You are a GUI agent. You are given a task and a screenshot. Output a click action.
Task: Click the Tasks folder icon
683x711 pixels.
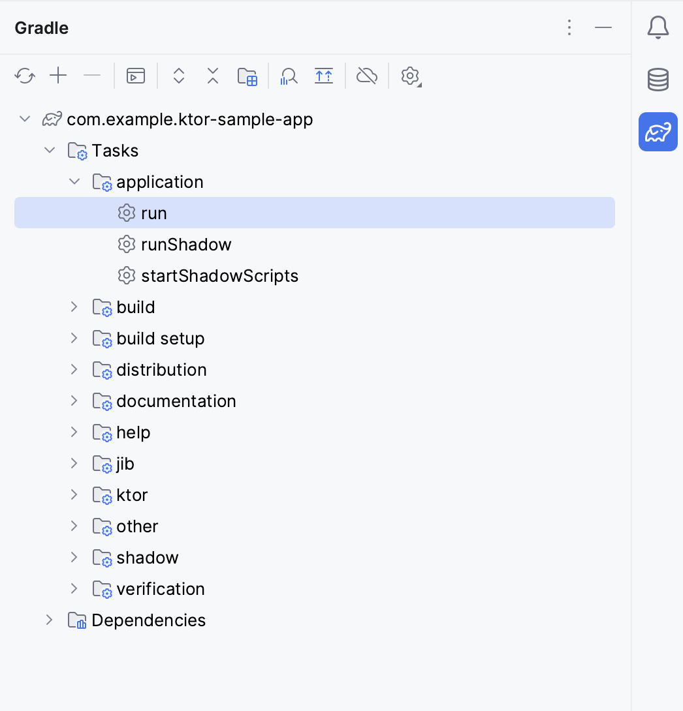click(x=77, y=151)
